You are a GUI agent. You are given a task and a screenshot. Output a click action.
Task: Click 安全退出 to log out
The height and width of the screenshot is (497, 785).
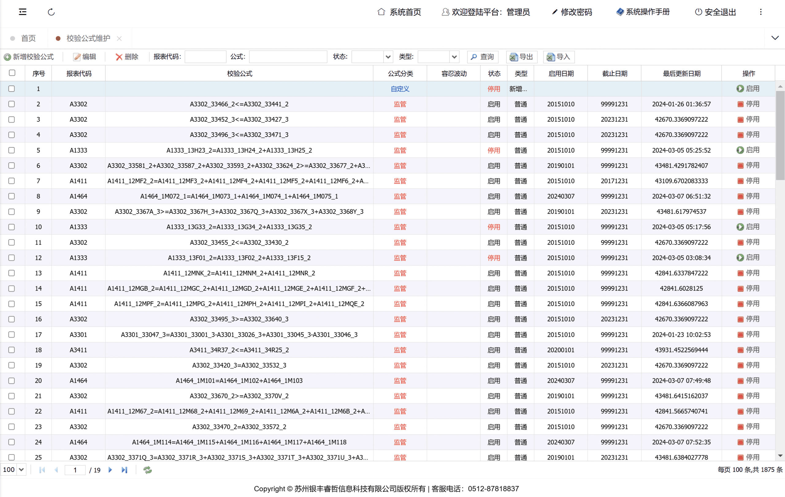[x=715, y=12]
